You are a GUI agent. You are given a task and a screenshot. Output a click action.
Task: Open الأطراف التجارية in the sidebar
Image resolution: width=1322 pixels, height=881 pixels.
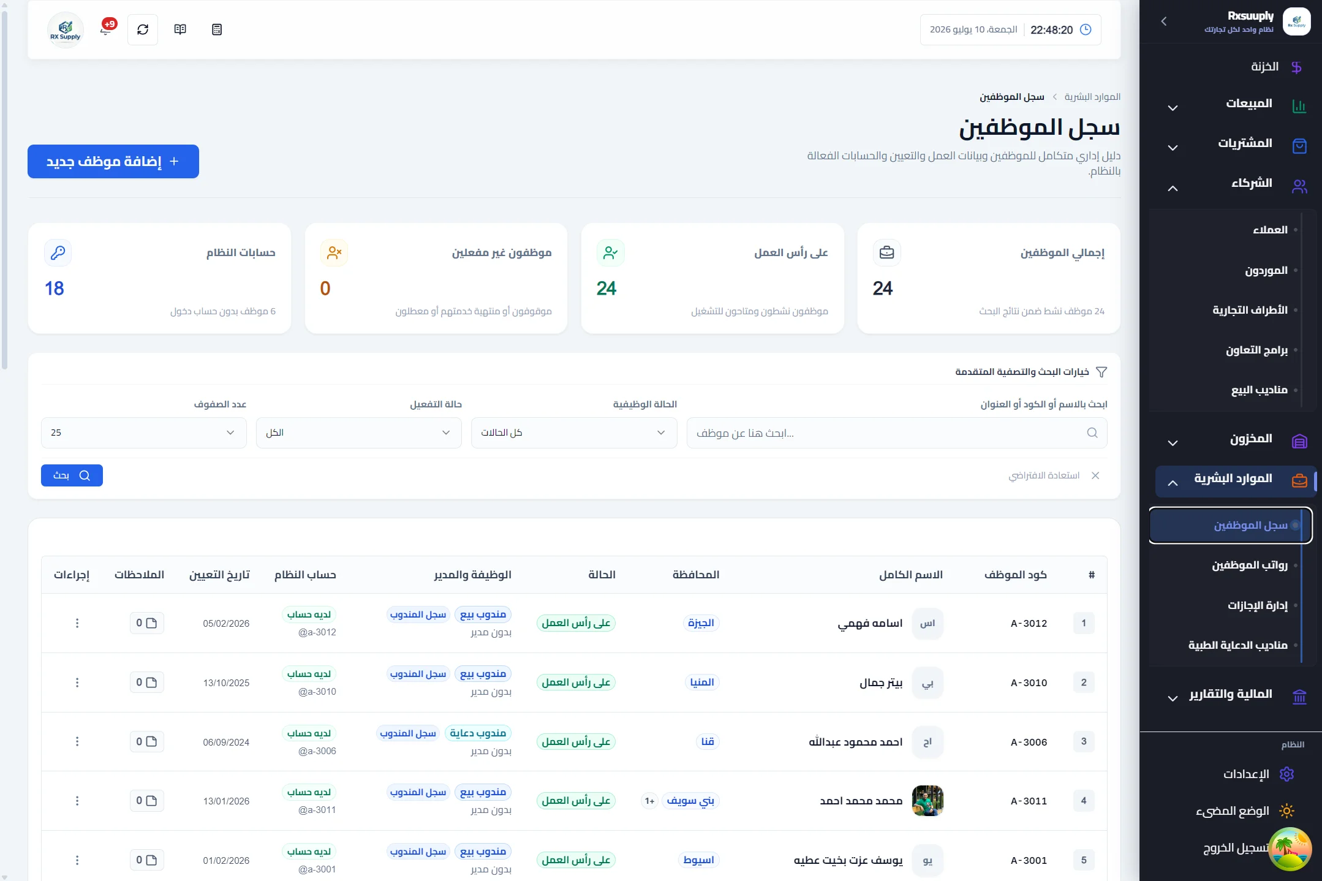[x=1250, y=310]
